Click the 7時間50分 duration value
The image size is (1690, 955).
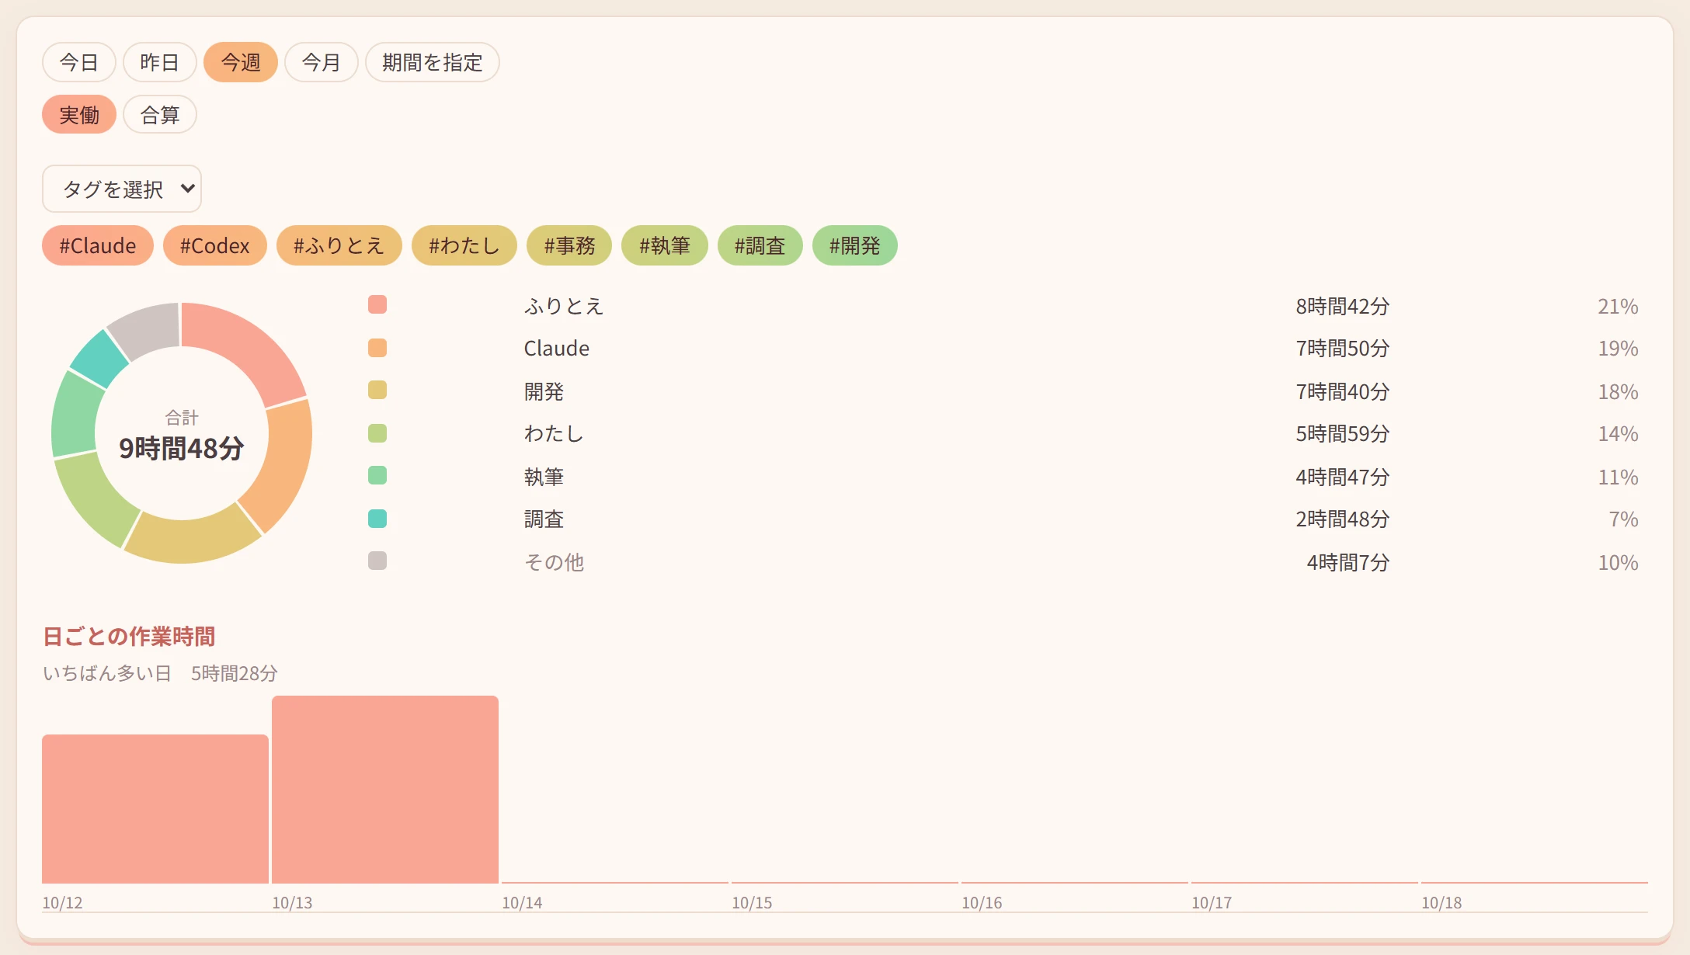(1343, 349)
